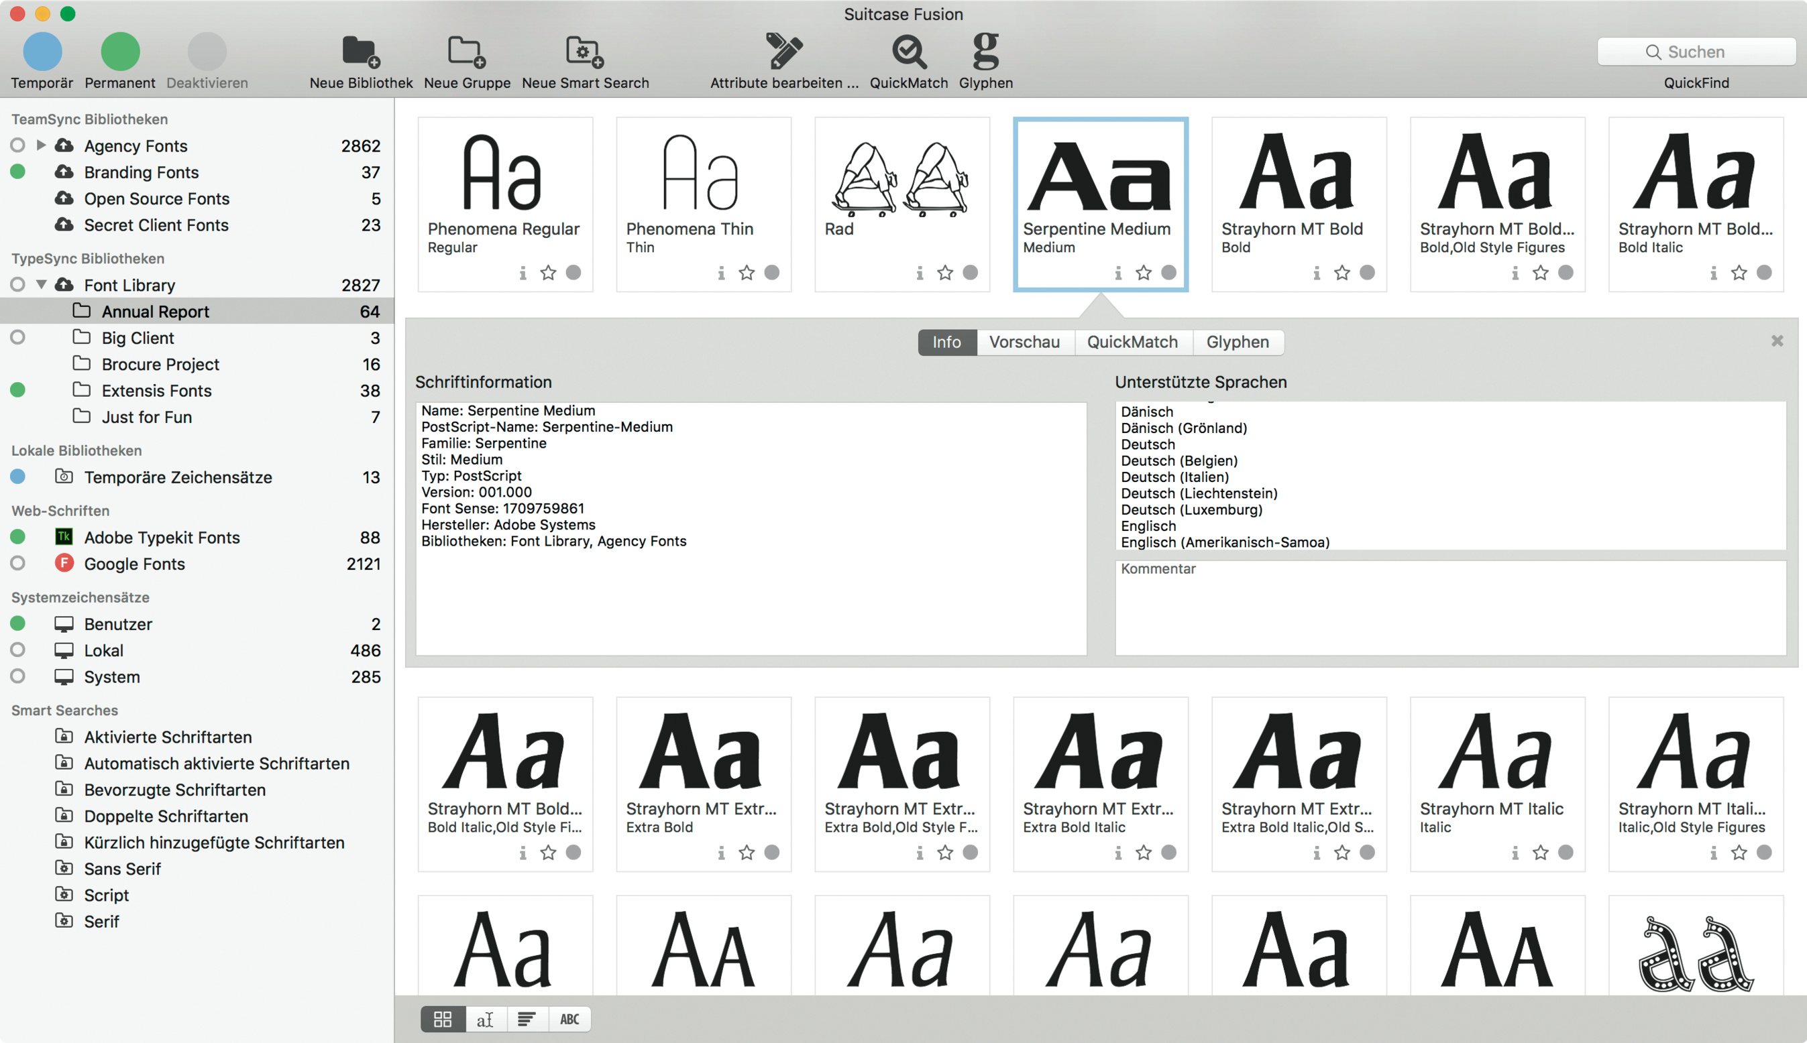Toggle activation circle for Google Fonts
The width and height of the screenshot is (1807, 1043).
18,564
